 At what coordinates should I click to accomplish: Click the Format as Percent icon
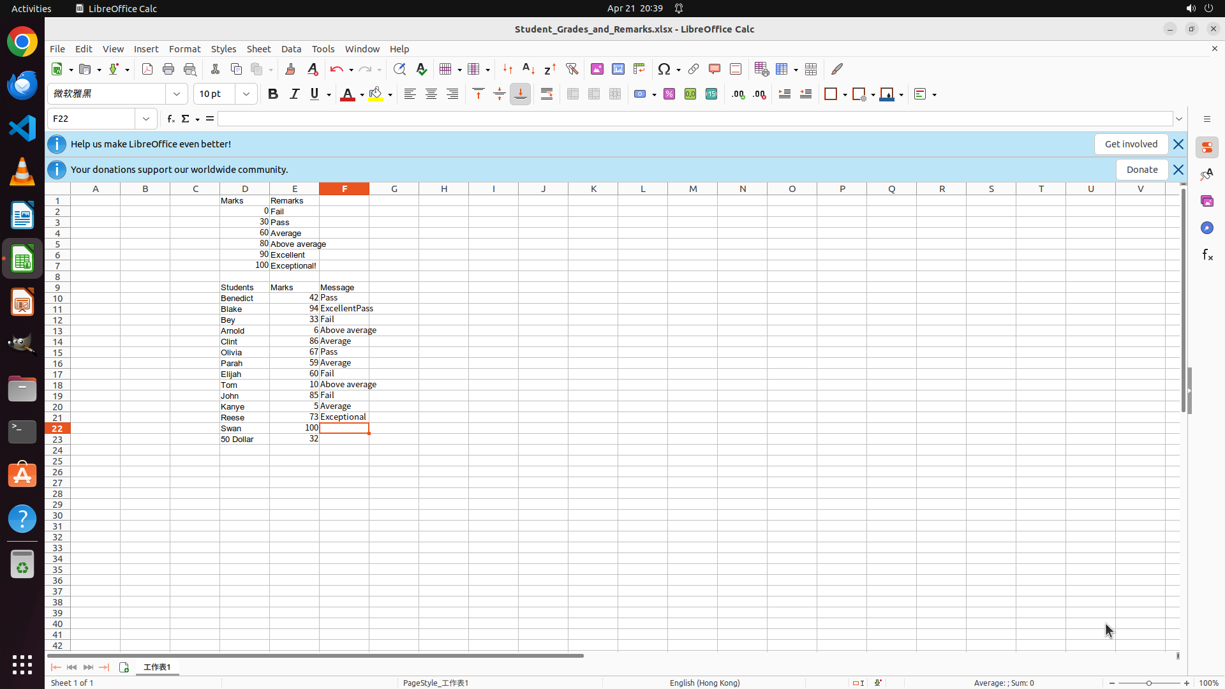[669, 94]
